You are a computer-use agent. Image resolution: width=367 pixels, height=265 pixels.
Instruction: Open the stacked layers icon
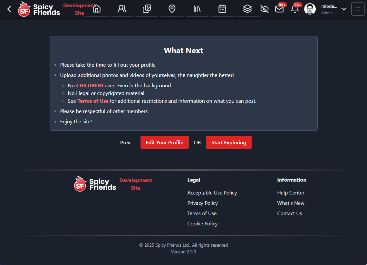pyautogui.click(x=247, y=9)
